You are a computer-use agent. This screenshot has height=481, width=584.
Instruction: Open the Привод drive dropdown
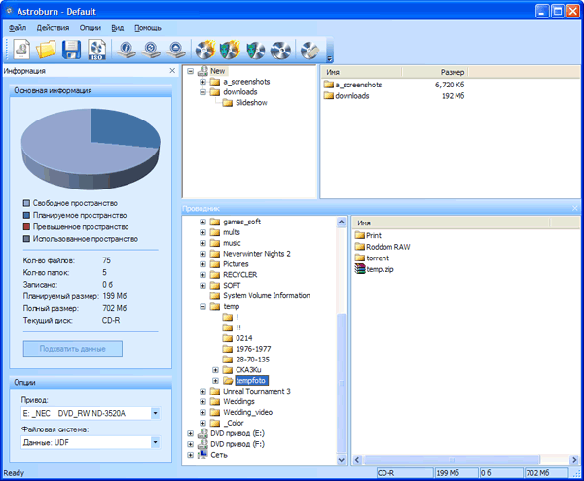click(156, 413)
